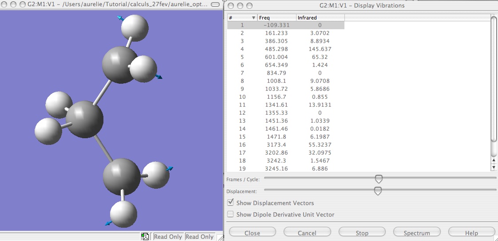Screen dimensions: 498x241
Task: Click the molecule file icon in status bar
Action: coord(145,237)
